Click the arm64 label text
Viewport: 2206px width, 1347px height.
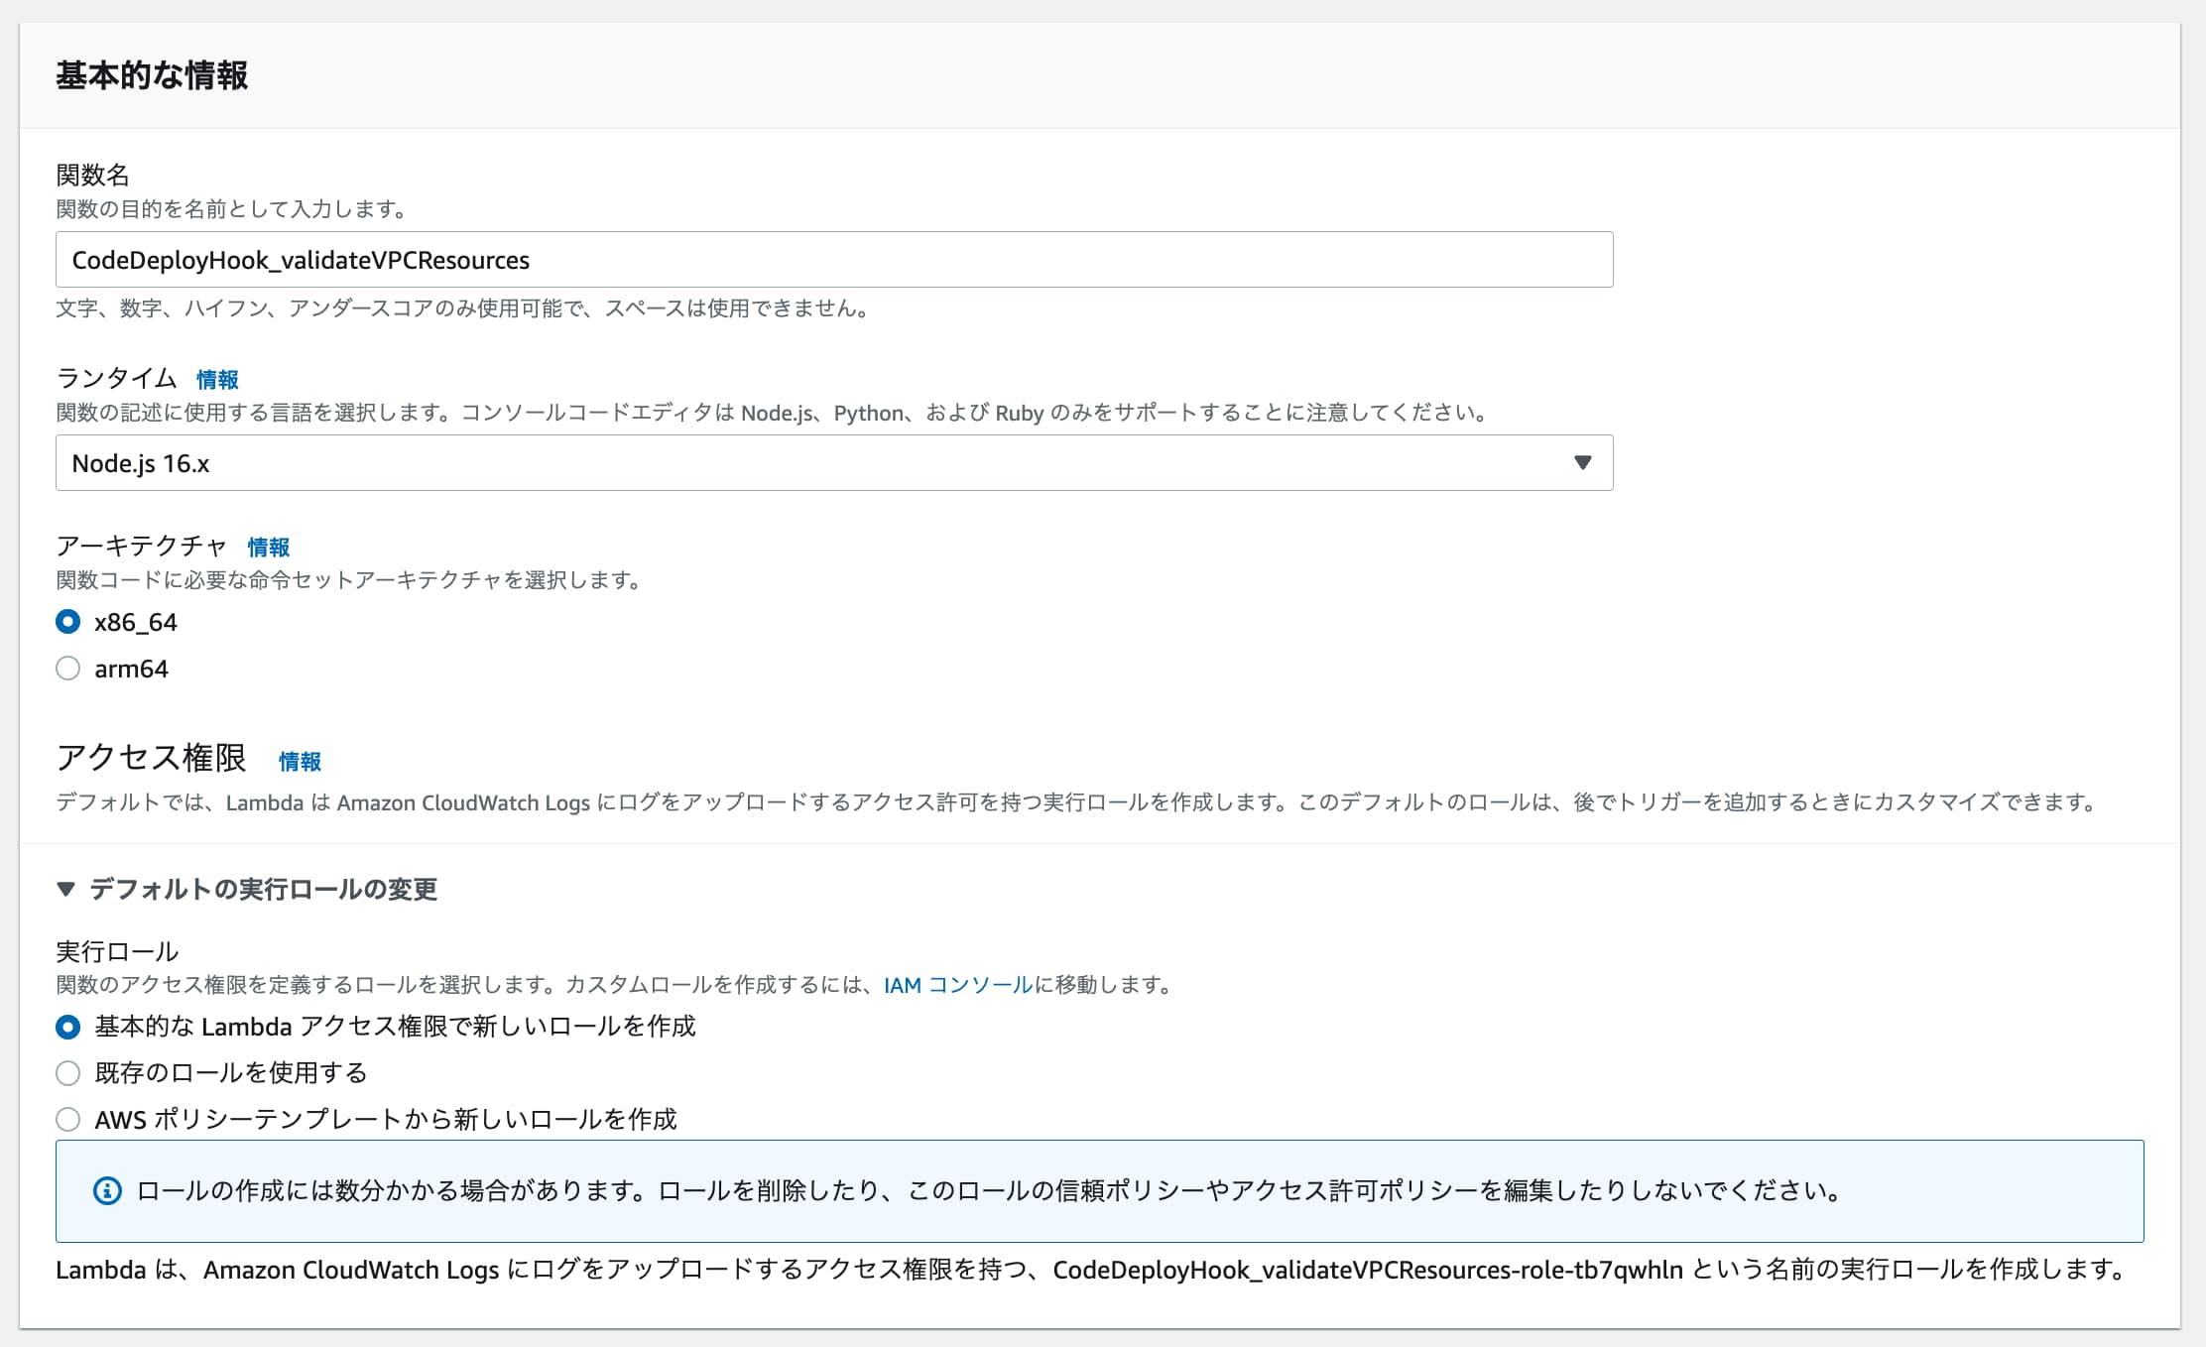[x=130, y=669]
